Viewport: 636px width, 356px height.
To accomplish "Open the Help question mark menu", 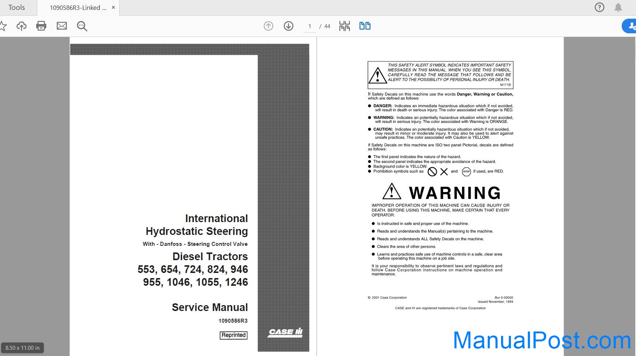I will pos(599,7).
